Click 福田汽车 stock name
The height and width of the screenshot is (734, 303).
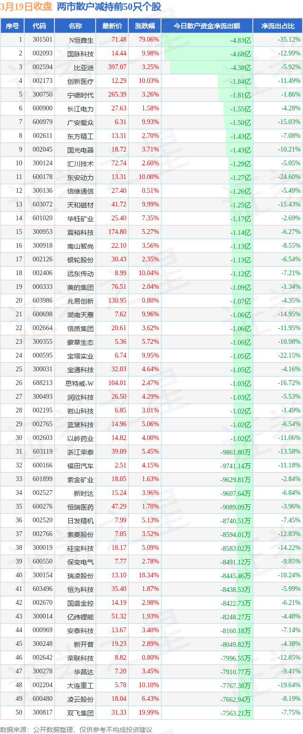80,465
